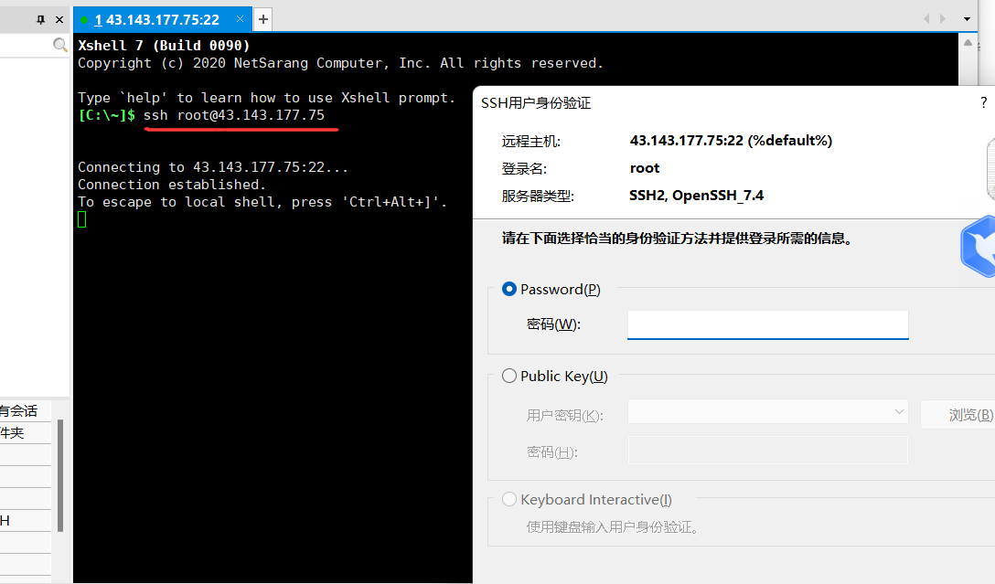The width and height of the screenshot is (995, 584).
Task: Click the side panel vertical scrollbar
Action: (x=60, y=475)
